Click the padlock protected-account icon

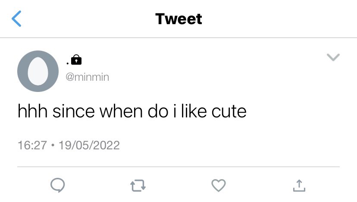click(76, 60)
